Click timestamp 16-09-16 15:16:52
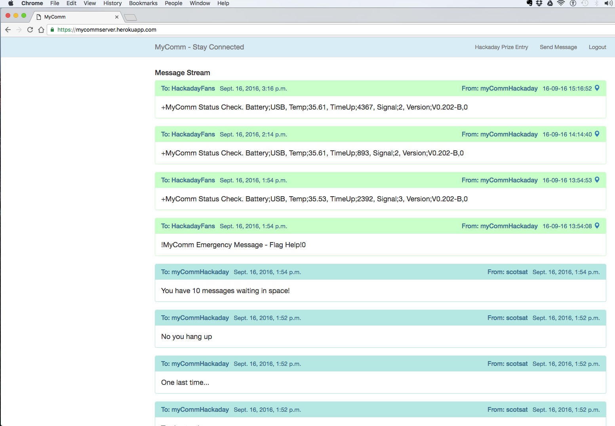This screenshot has height=426, width=615. [567, 89]
